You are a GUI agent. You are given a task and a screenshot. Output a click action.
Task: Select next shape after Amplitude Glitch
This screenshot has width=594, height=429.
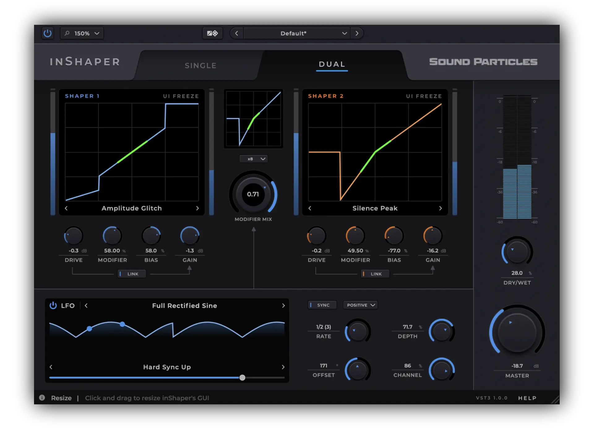coord(197,208)
